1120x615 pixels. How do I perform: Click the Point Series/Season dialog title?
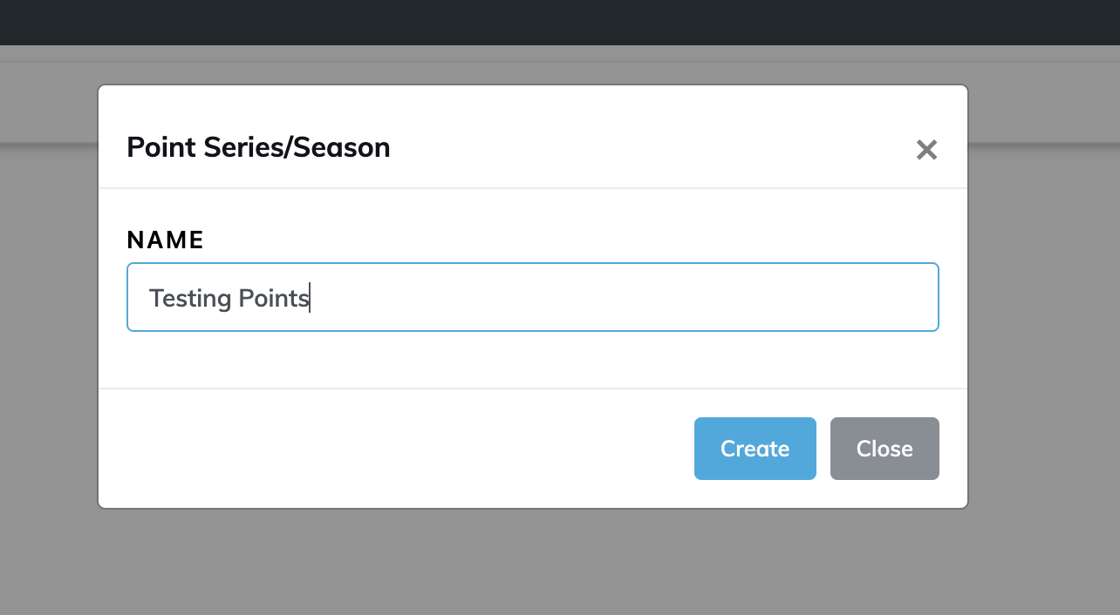tap(258, 147)
